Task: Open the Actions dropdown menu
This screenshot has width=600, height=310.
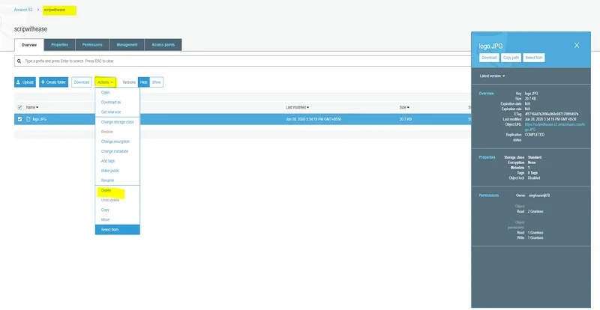Action: pyautogui.click(x=105, y=82)
